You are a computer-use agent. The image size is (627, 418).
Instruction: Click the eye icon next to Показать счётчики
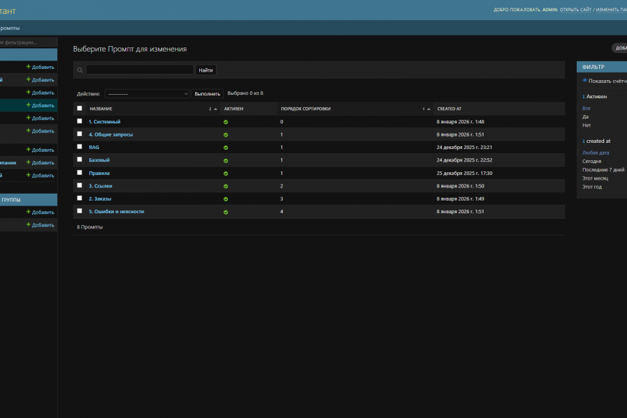pos(585,80)
